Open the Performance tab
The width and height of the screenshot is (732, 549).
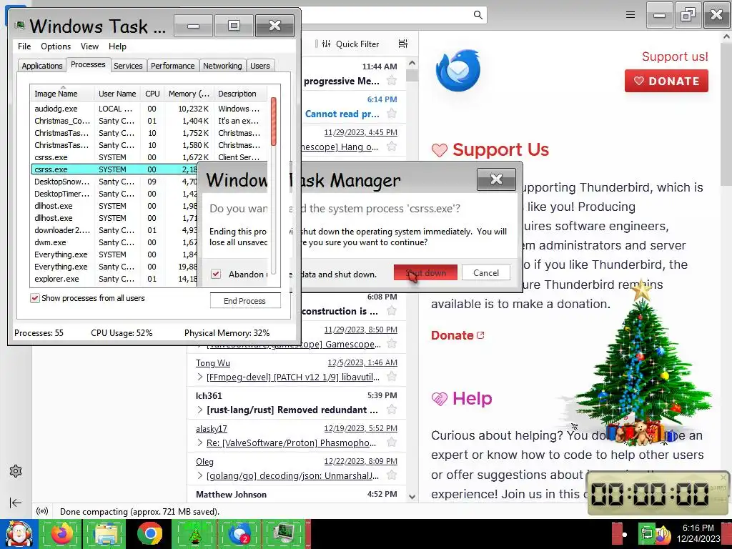[x=173, y=66]
